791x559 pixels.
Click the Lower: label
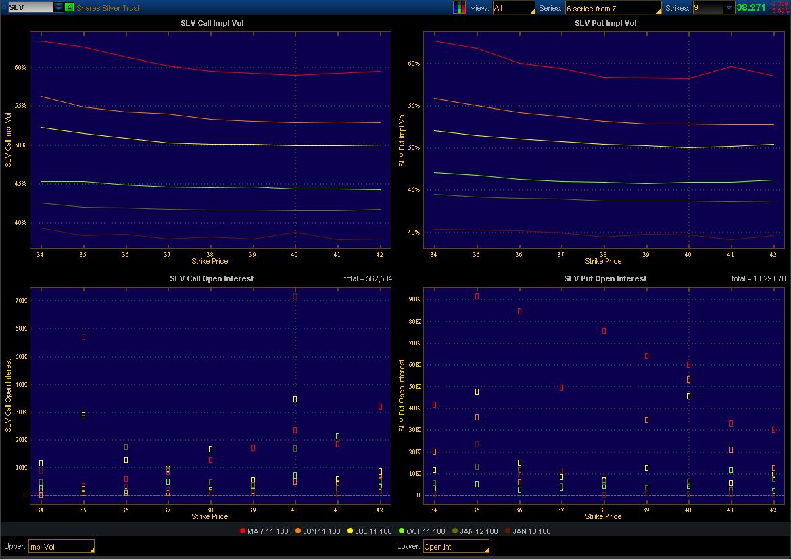[408, 546]
